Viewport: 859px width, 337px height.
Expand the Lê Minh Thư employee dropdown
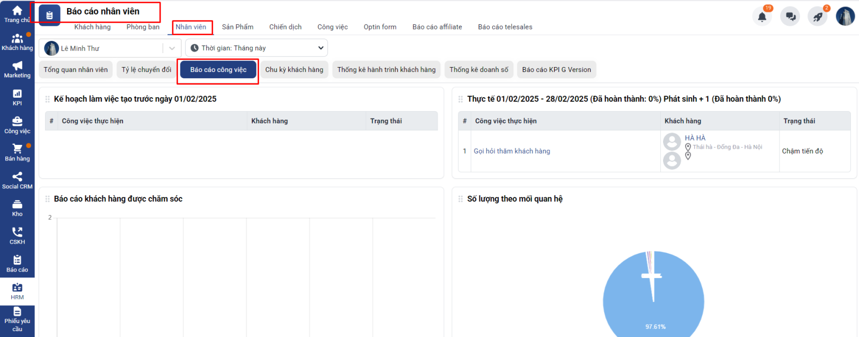coord(171,48)
